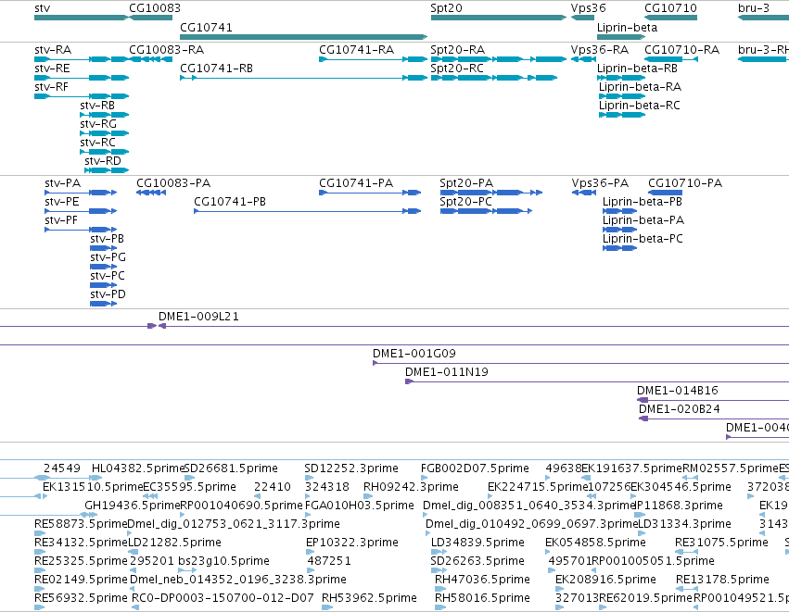
Task: Select transcript stv-RF
Action: (82, 96)
